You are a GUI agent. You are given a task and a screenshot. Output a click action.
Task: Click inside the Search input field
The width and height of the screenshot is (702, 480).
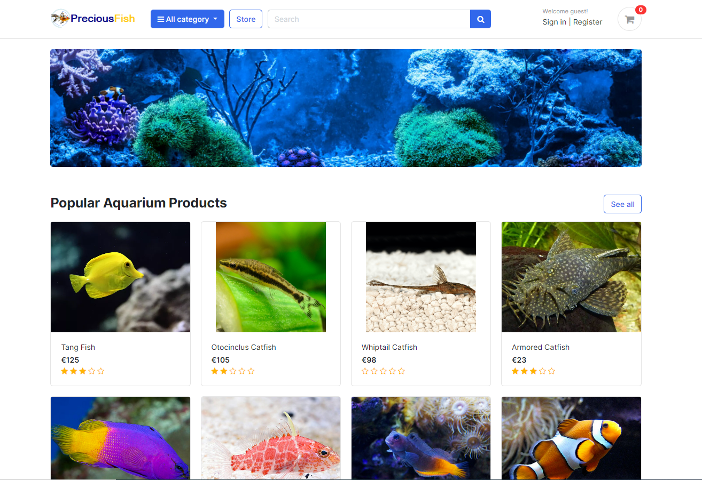pyautogui.click(x=369, y=19)
